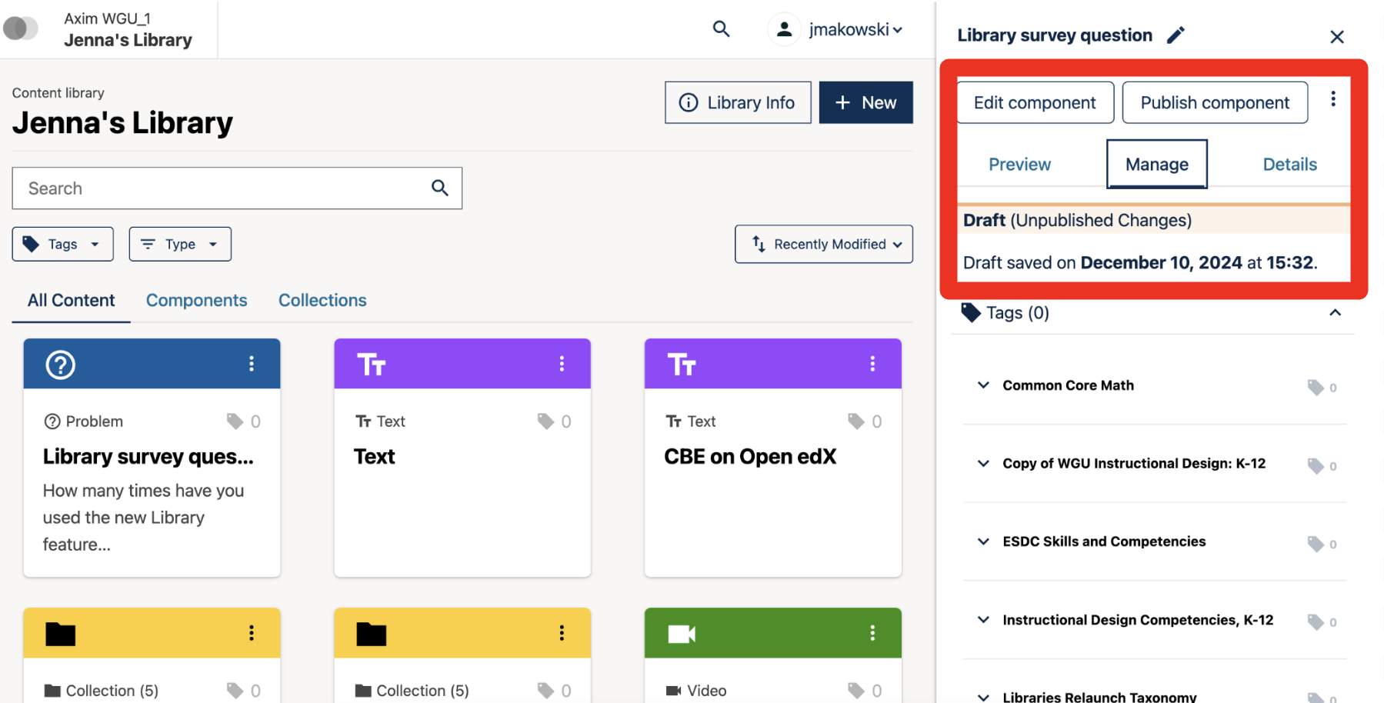1384x703 pixels.
Task: Open the Collections tab
Action: pyautogui.click(x=322, y=300)
